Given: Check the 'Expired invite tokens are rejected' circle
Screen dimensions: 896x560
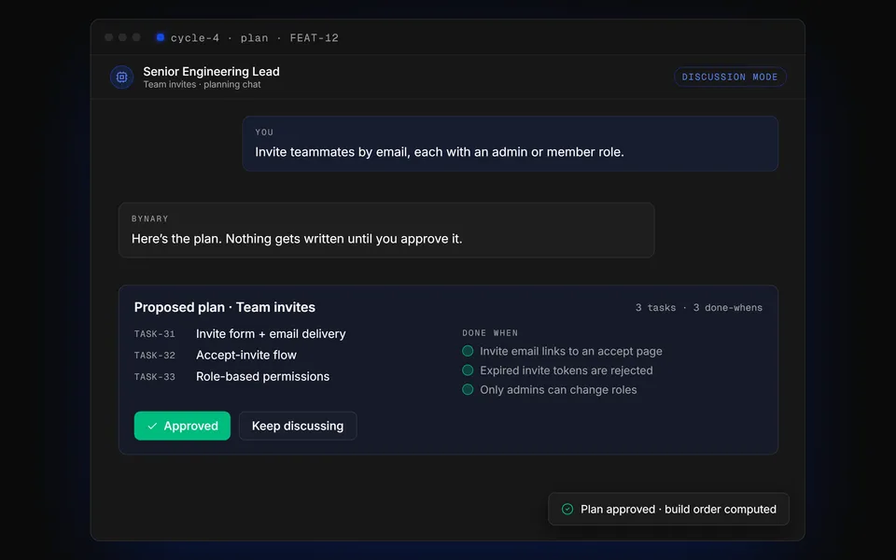Looking at the screenshot, I should coord(468,371).
